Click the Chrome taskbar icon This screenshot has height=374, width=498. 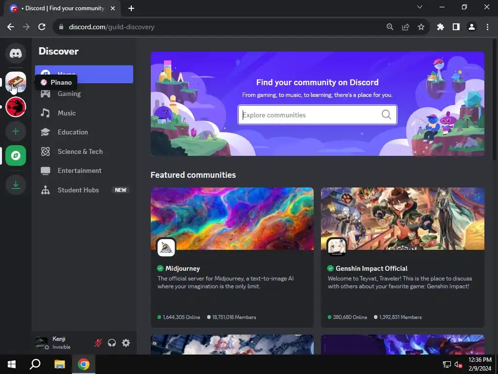[x=84, y=364]
